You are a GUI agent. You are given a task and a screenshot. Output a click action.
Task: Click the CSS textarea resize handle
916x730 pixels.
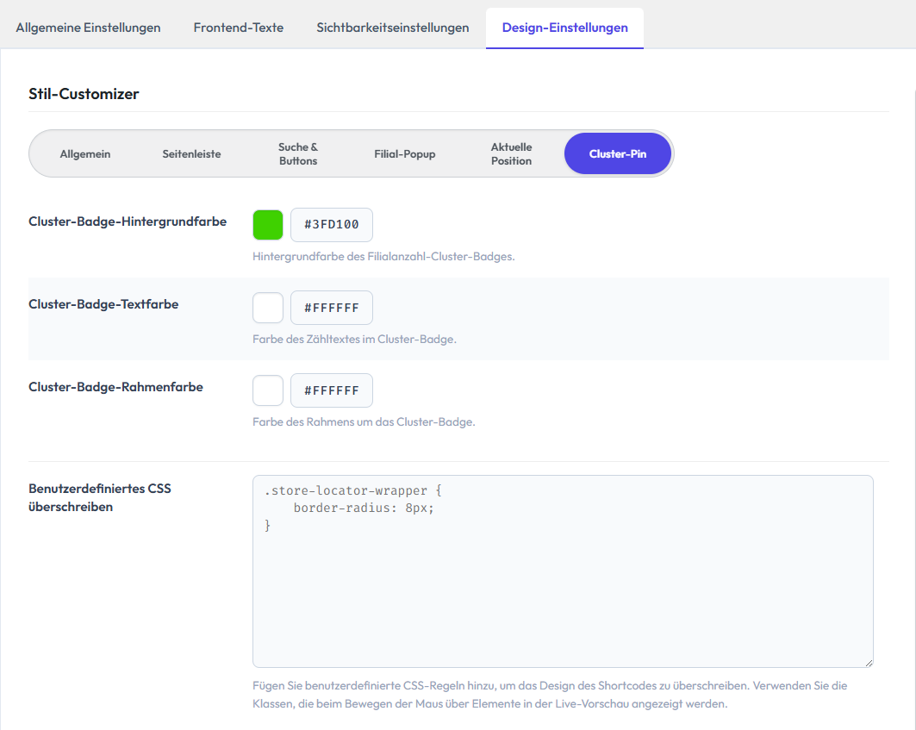click(869, 663)
